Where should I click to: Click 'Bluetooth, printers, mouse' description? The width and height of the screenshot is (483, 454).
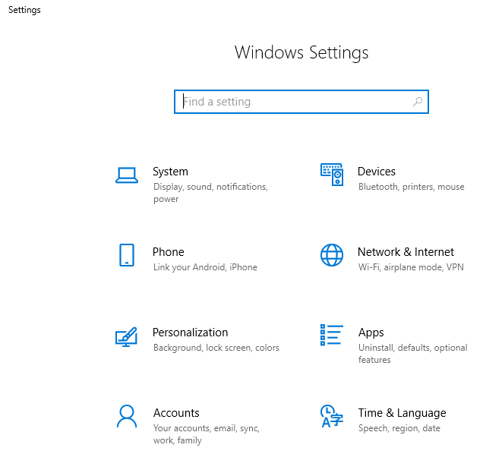click(411, 187)
